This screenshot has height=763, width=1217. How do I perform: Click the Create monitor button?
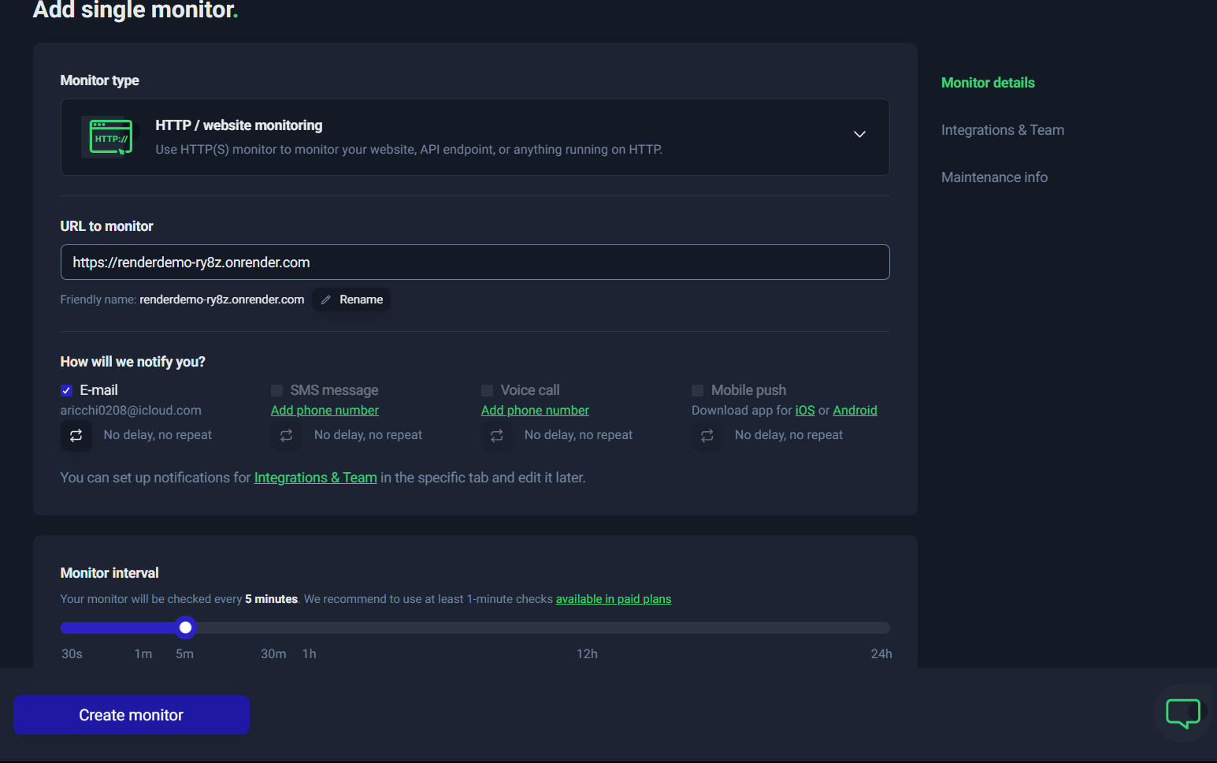[132, 715]
